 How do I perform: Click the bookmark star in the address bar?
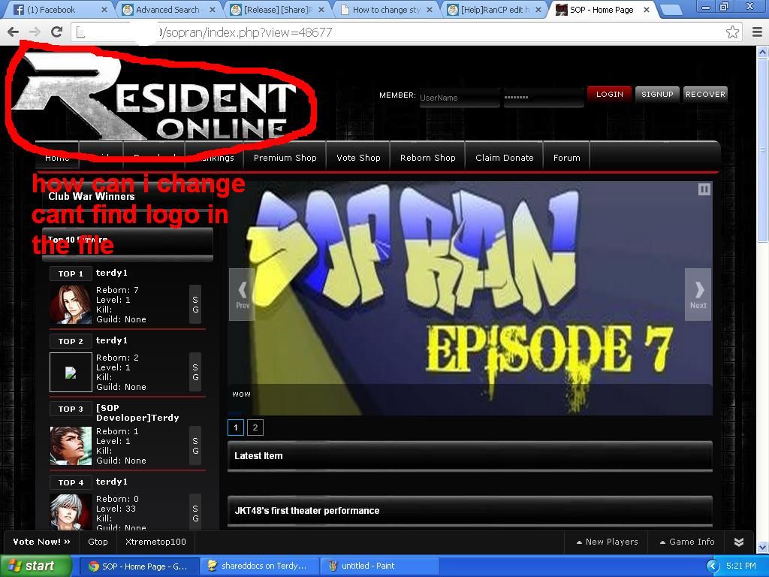coord(734,32)
